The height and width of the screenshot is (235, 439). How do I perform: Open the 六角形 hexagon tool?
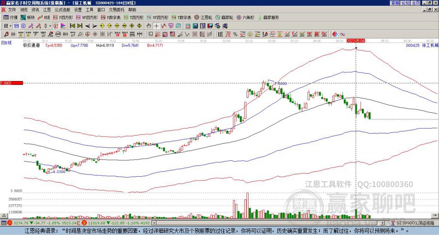(x=245, y=17)
